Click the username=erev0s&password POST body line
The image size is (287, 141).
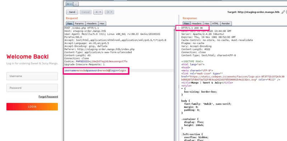[95, 70]
